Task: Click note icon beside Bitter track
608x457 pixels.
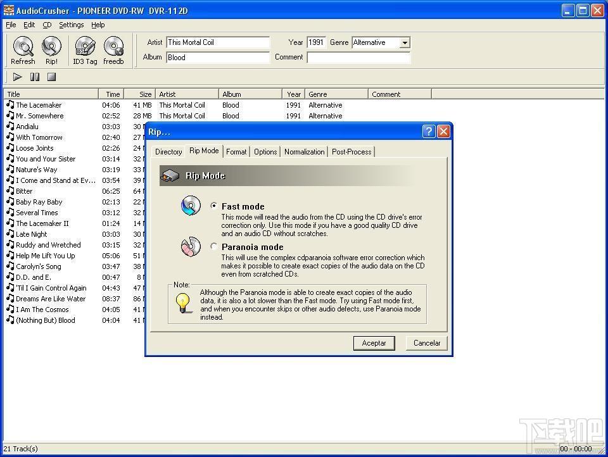Action: (11, 191)
